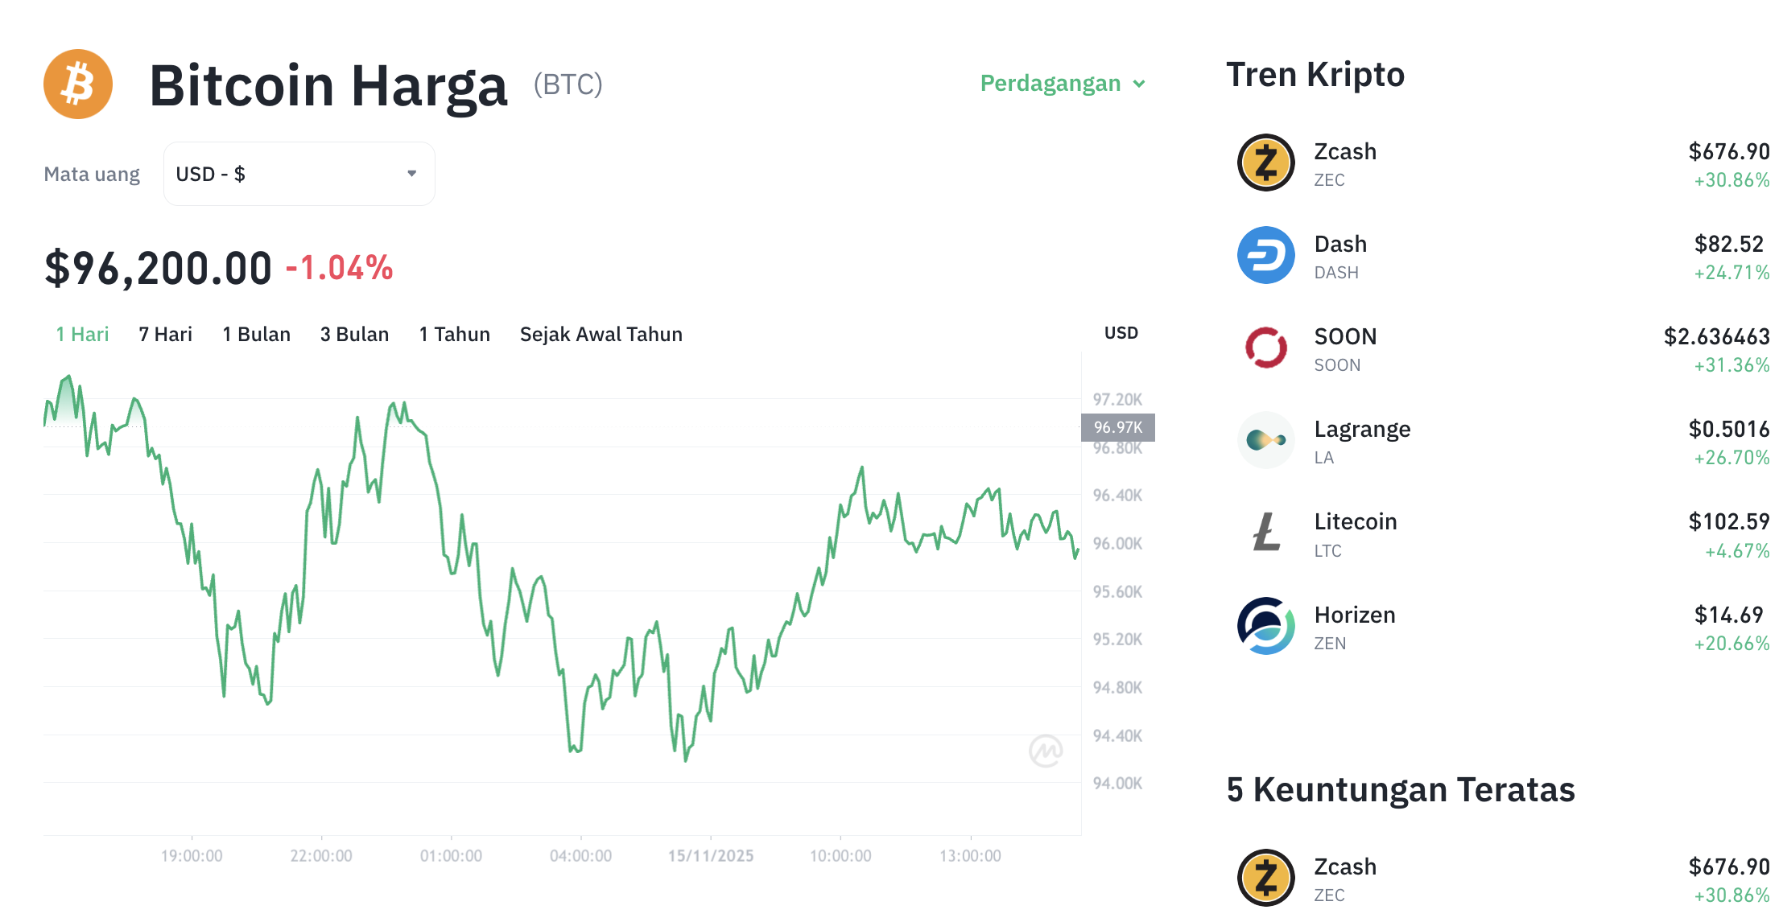The image size is (1779, 922).
Task: Select the 1 Tahun time range
Action: 455,333
